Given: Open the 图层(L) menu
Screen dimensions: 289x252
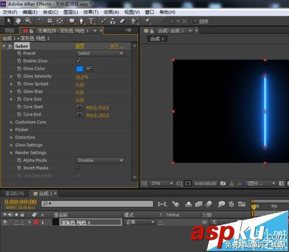Looking at the screenshot, I should pyautogui.click(x=71, y=12).
